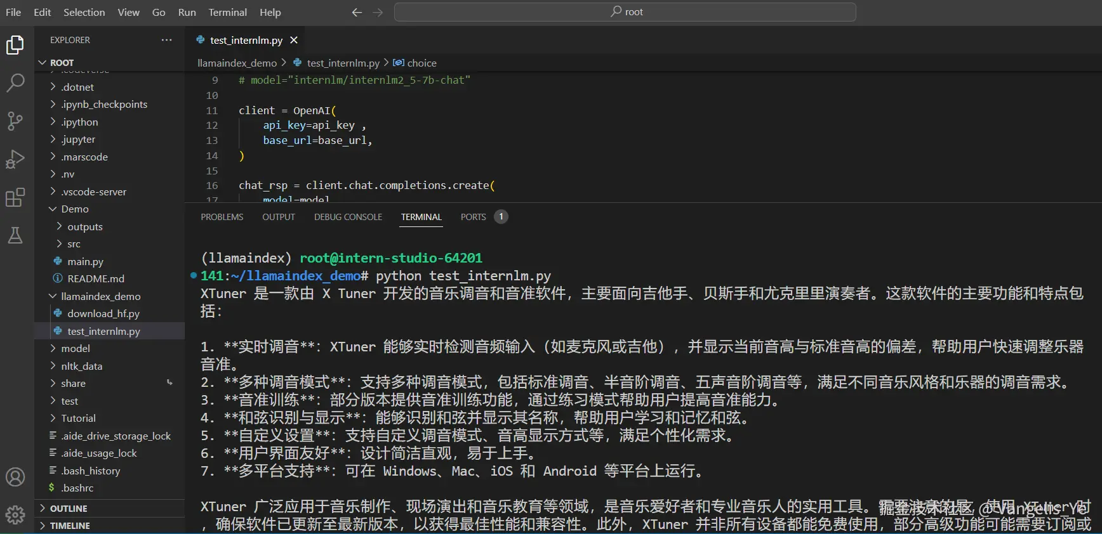Open the Accounts icon
The width and height of the screenshot is (1102, 534).
pyautogui.click(x=15, y=477)
